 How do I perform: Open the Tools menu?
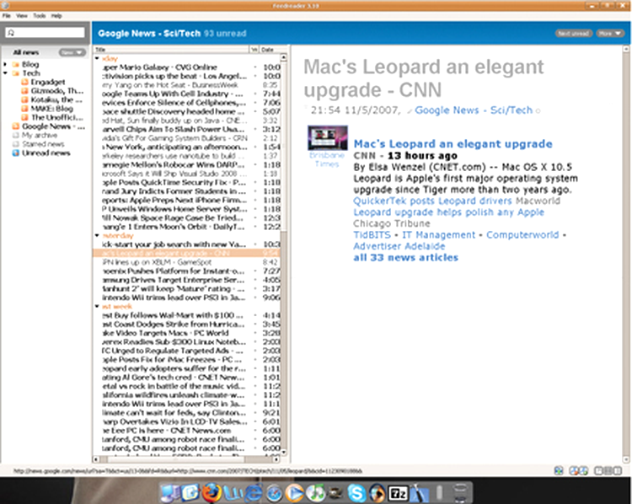(39, 16)
